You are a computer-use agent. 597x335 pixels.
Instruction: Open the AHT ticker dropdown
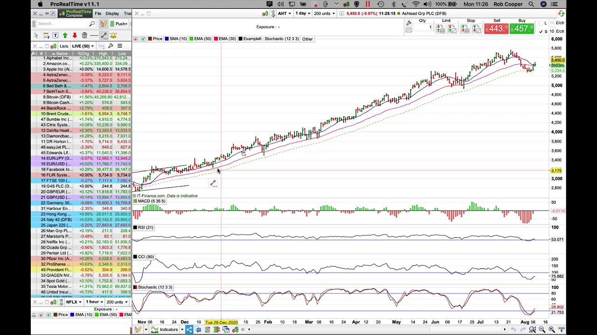tap(284, 13)
